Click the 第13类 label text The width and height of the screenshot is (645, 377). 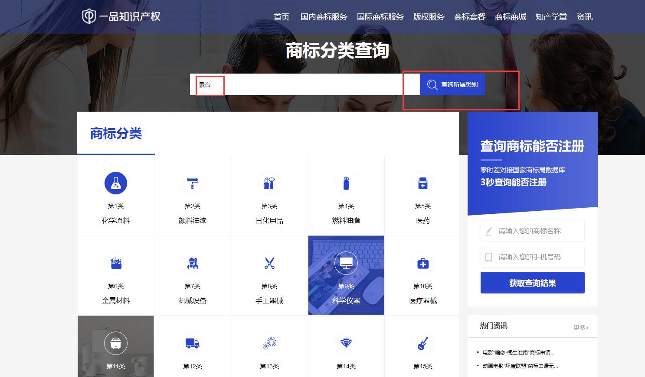coord(269,366)
